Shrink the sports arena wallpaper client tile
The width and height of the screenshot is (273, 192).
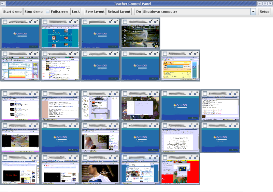tap(150, 21)
